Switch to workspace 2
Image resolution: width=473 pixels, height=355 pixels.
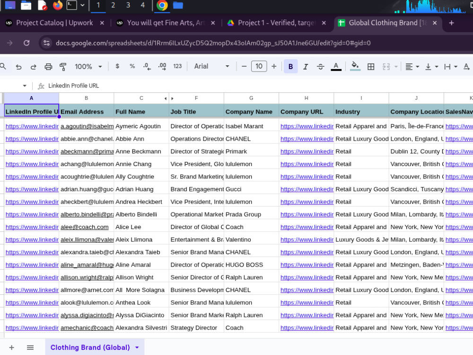click(x=113, y=5)
